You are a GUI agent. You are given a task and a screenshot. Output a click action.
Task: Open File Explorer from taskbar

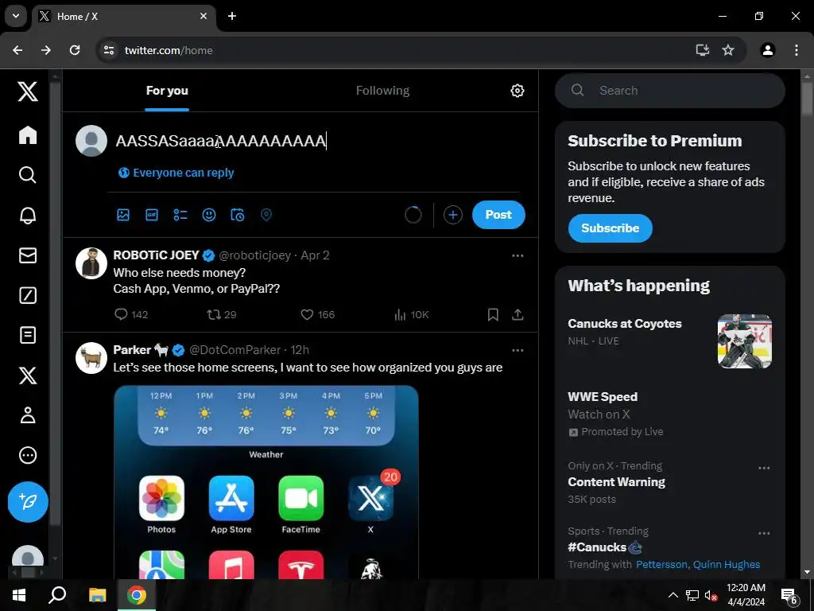coord(97,595)
